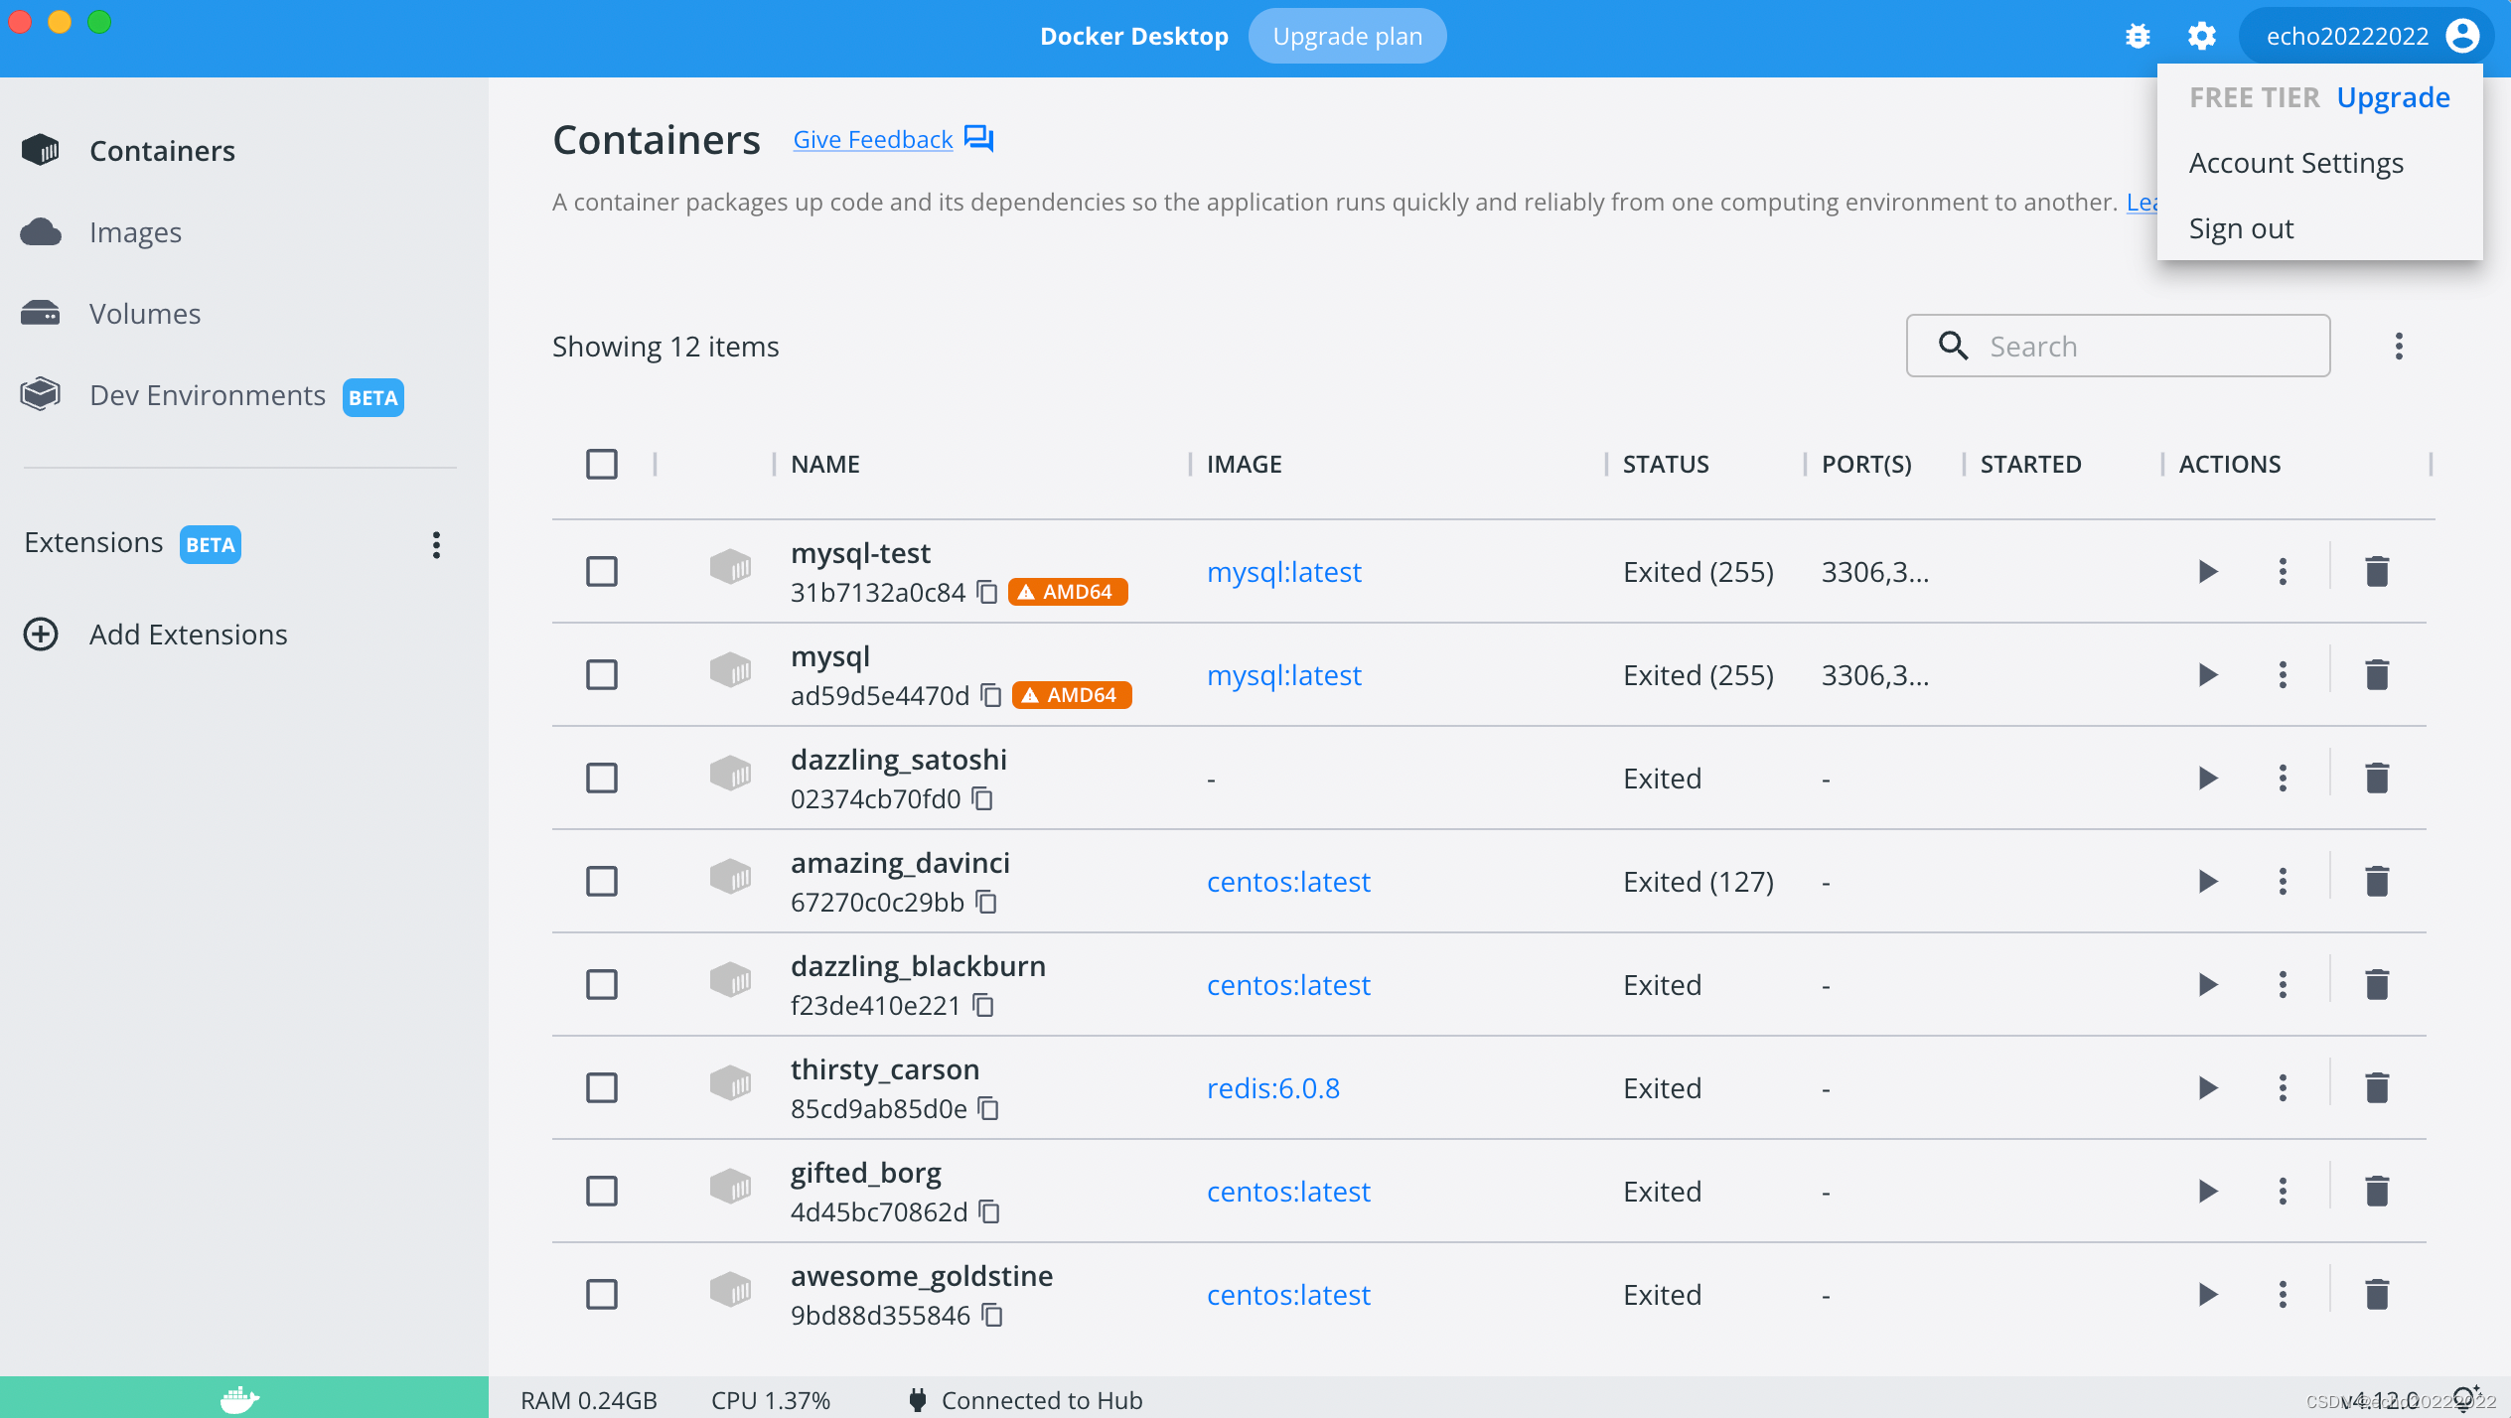
Task: Choose Sign out from account menu
Action: [x=2241, y=229]
